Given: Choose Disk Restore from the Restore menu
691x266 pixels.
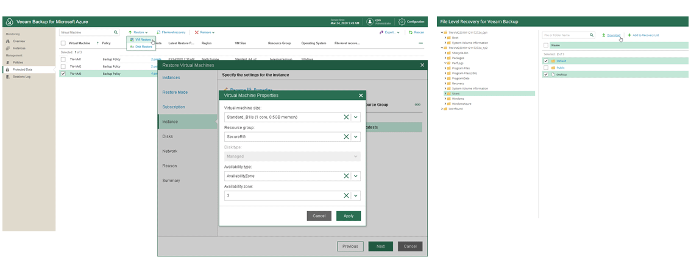Looking at the screenshot, I should pos(141,46).
